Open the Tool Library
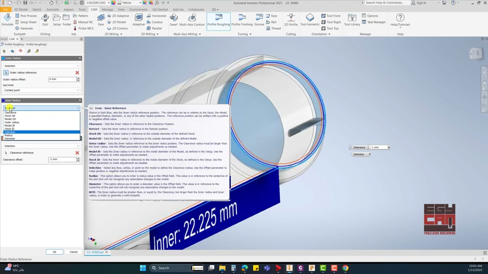Screen dimensions: 488x274 coord(352,20)
